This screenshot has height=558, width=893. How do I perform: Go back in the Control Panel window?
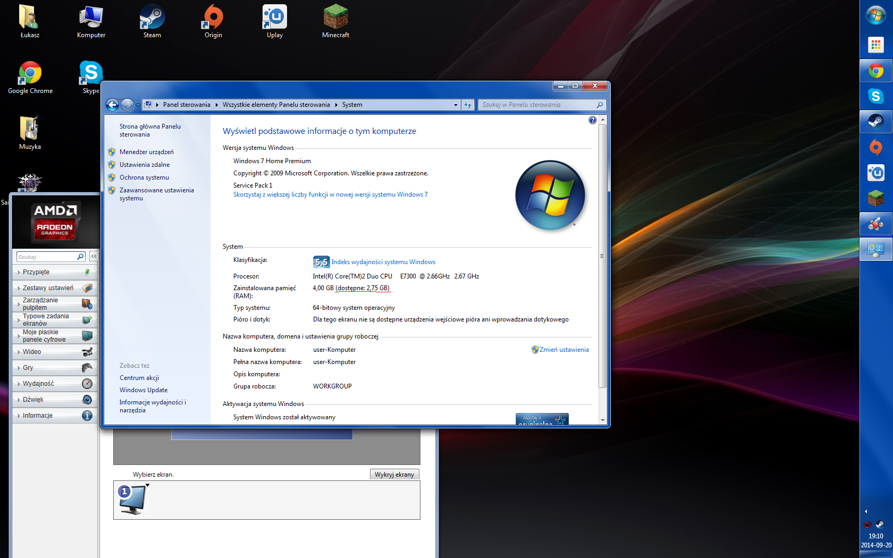point(112,105)
